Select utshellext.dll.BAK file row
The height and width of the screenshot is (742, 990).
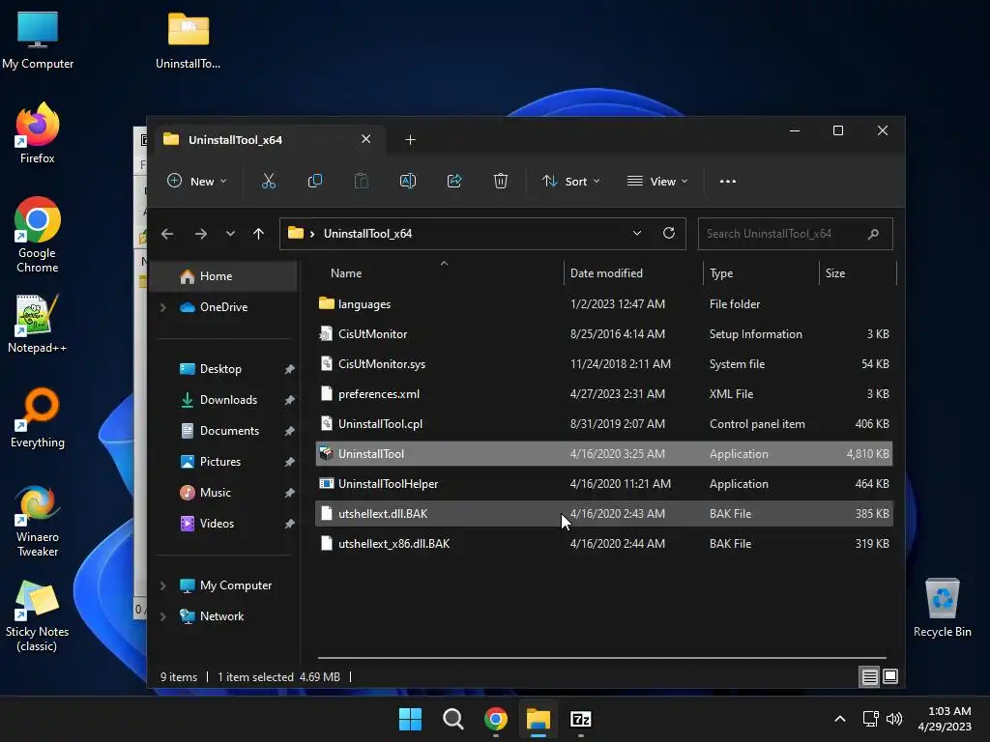(x=603, y=514)
